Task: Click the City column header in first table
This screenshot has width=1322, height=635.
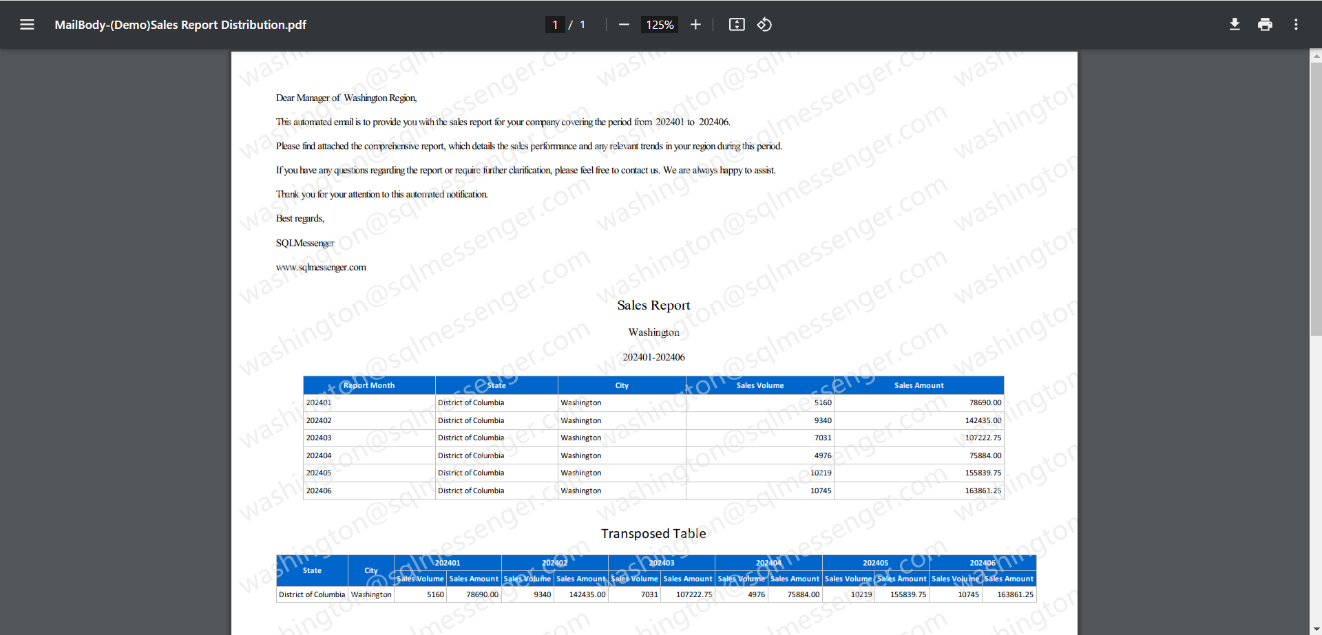Action: (x=622, y=385)
